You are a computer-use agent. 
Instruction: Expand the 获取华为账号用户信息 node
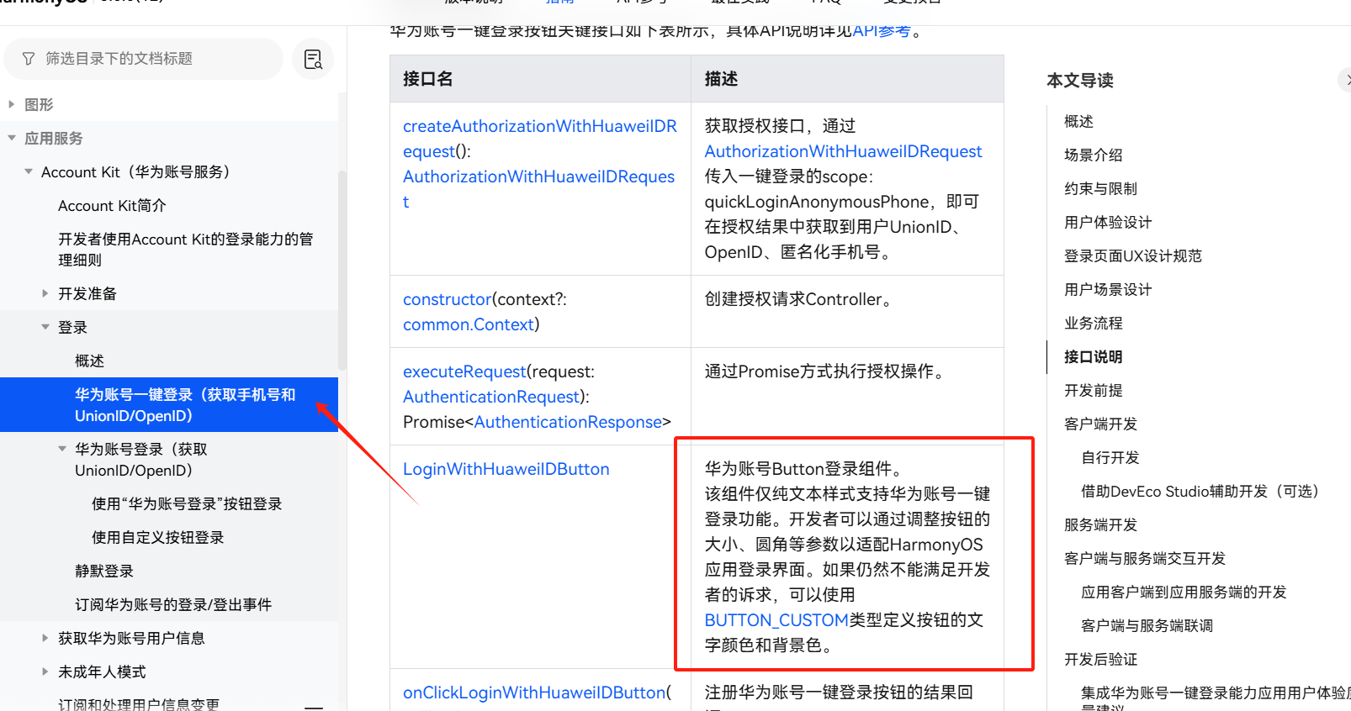click(45, 638)
